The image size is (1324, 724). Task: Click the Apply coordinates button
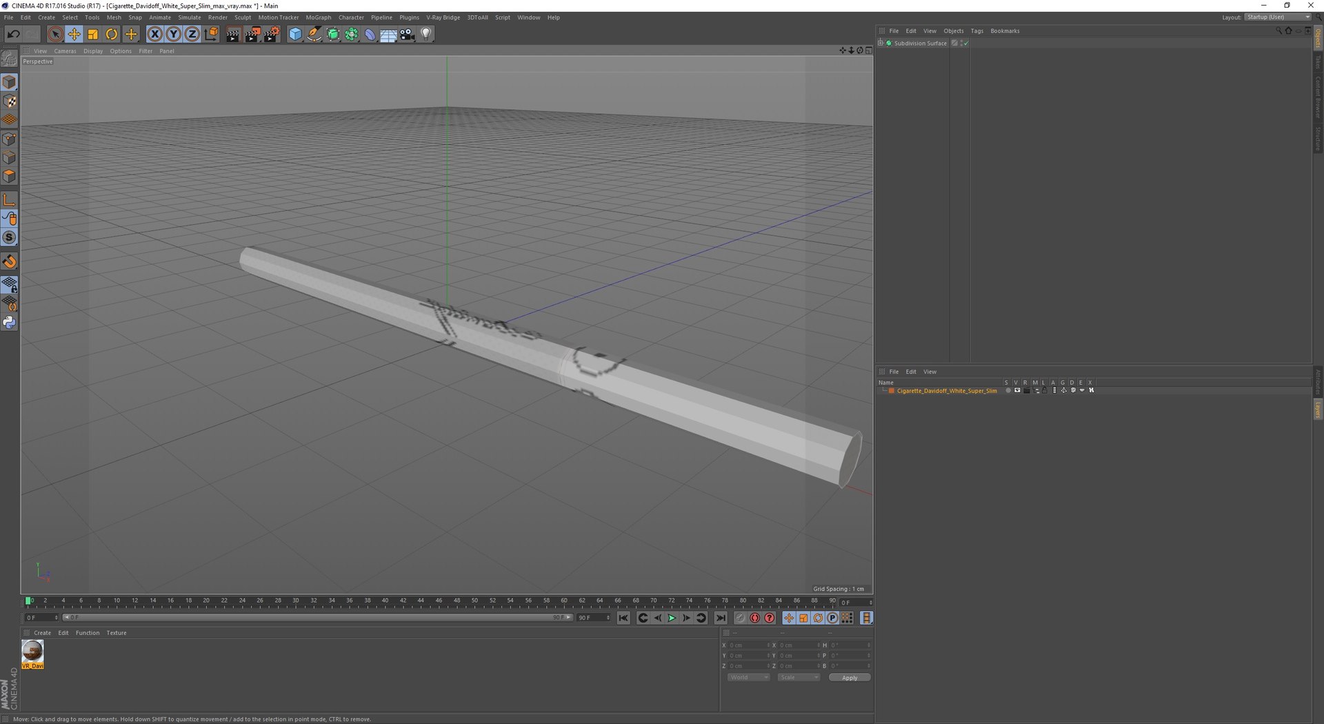click(850, 678)
